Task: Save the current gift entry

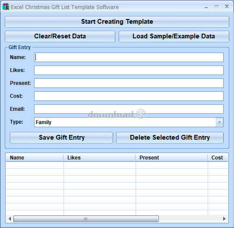Action: pos(61,137)
